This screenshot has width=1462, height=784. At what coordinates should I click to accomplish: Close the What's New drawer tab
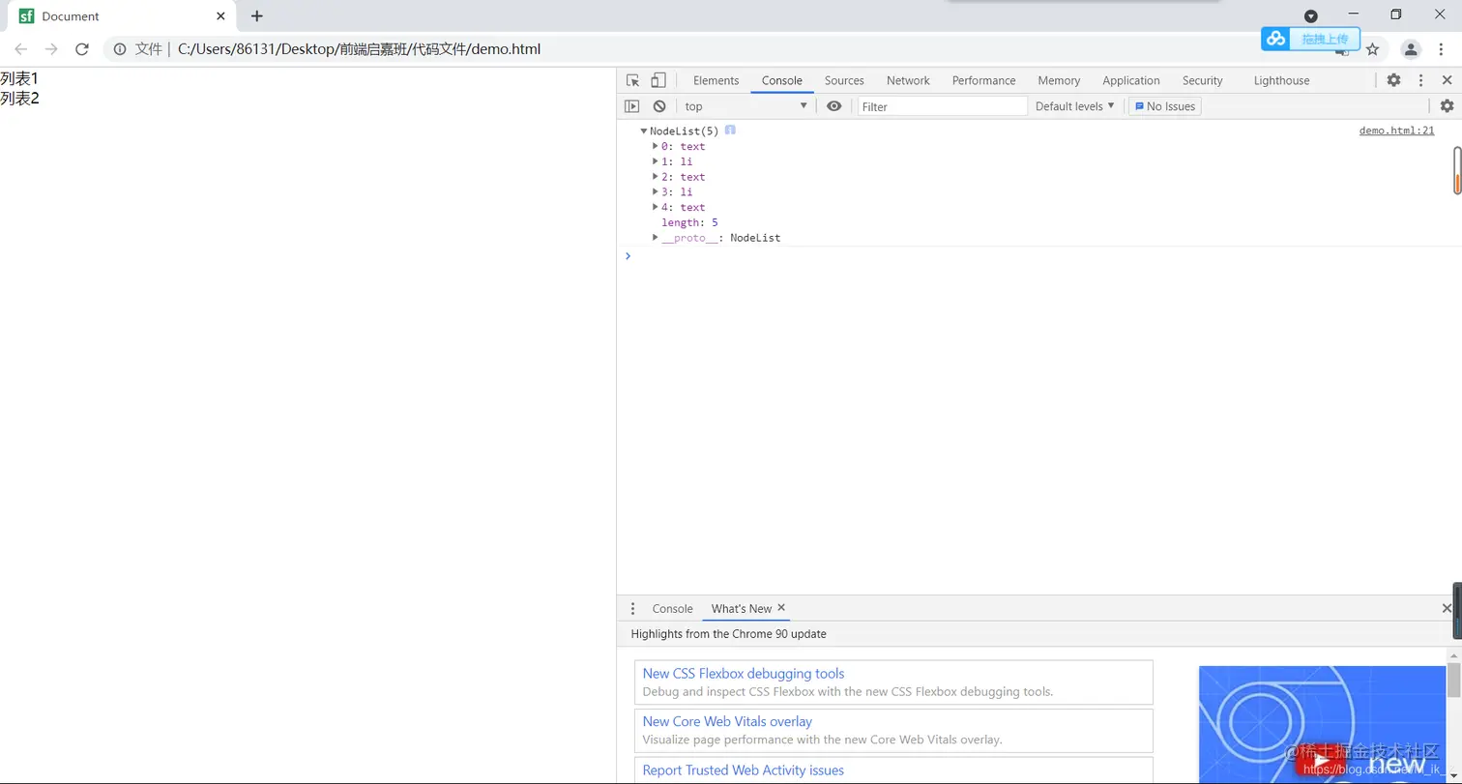pos(781,607)
